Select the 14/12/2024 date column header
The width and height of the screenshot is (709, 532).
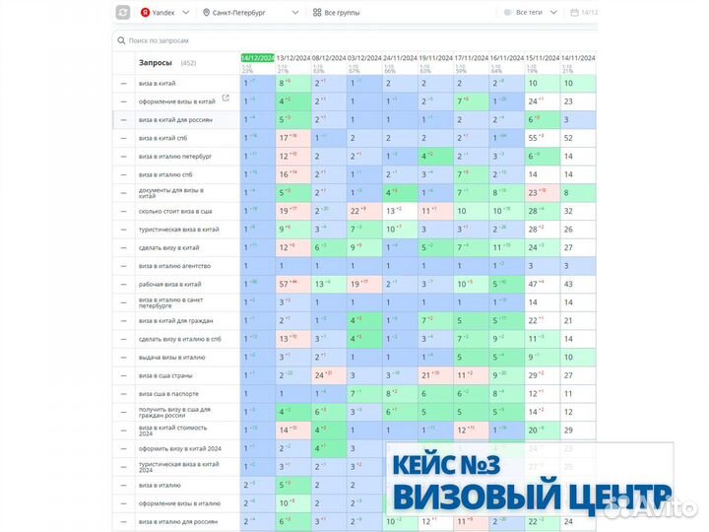coord(257,58)
